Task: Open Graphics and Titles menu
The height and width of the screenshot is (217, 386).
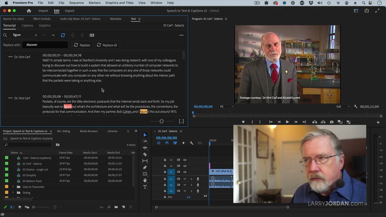Action: [119, 3]
